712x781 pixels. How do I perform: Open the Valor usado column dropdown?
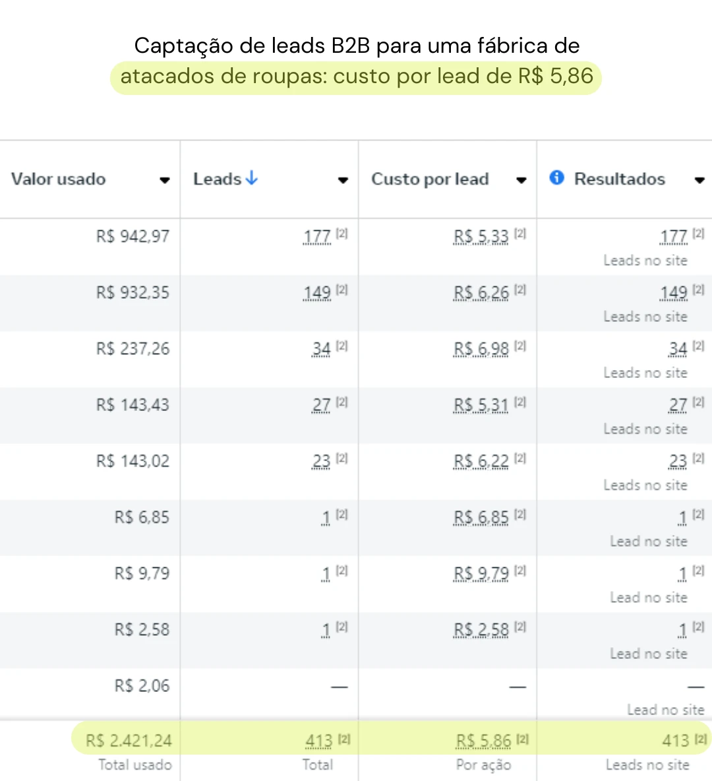point(165,180)
